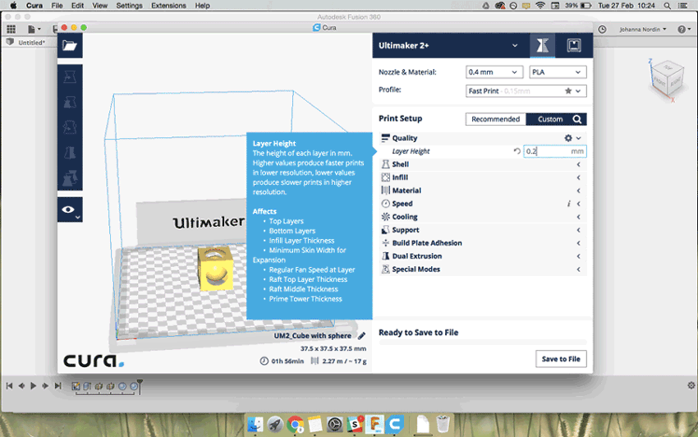698x437 pixels.
Task: Click the first sketch feature in Fusion timeline
Action: click(x=76, y=386)
